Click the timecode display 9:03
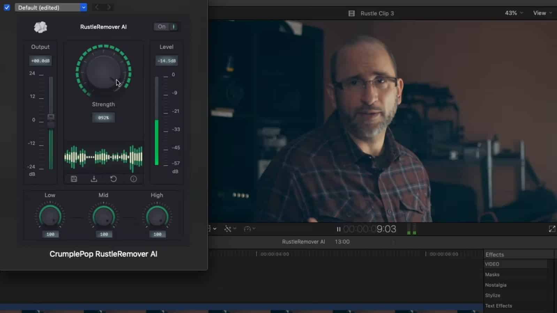 tap(369, 229)
